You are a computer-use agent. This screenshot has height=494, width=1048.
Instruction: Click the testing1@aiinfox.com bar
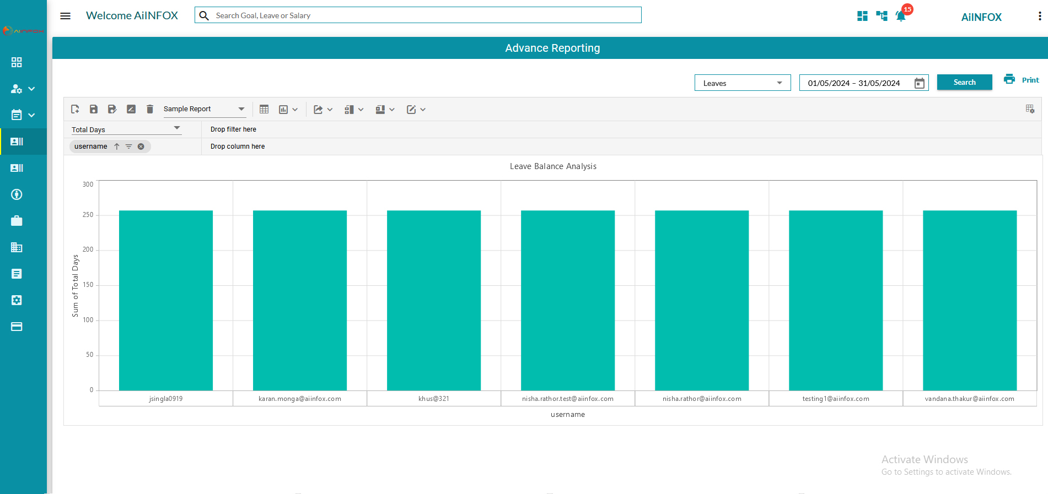coord(836,300)
